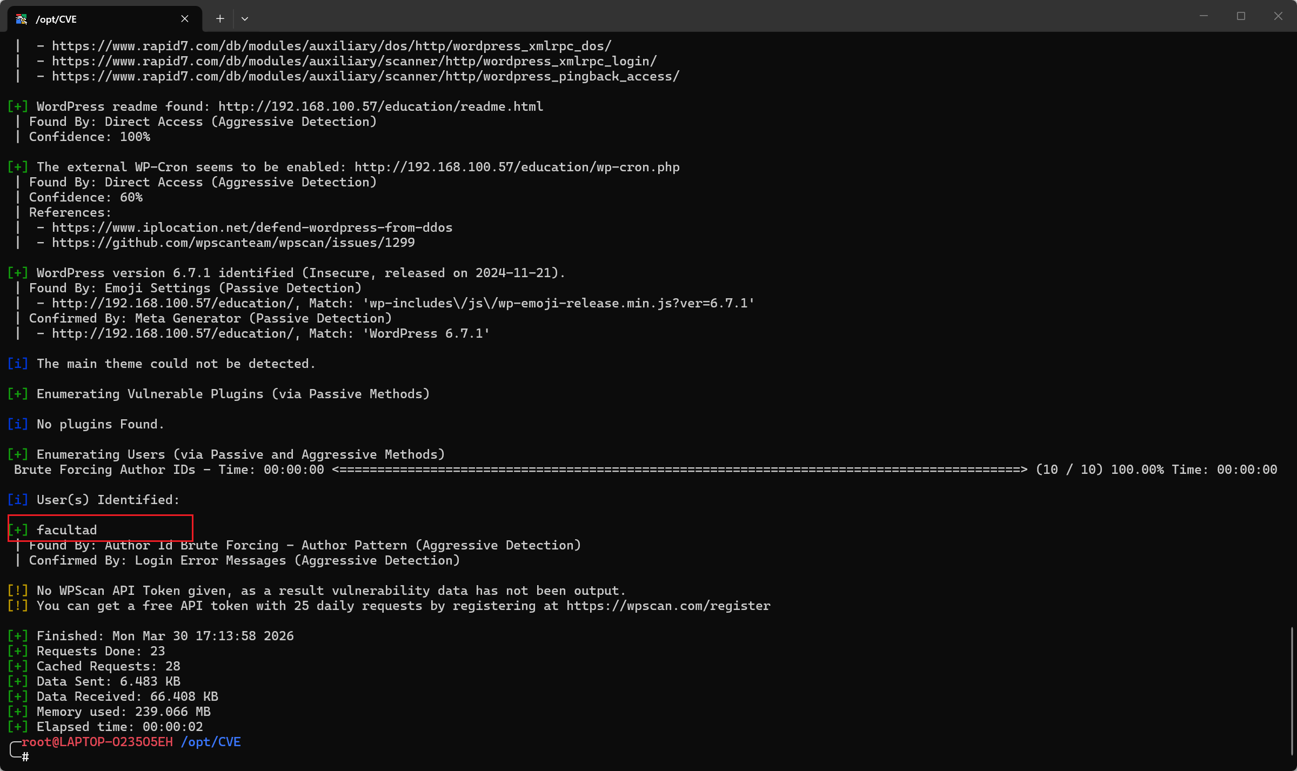Open the iplocation.net defend-wordpress link
Viewport: 1297px width, 771px height.
pos(252,227)
